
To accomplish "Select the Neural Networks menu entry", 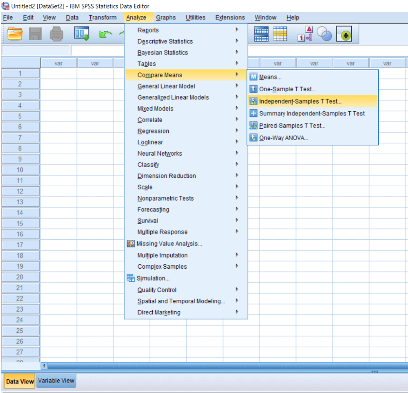I will (x=186, y=153).
